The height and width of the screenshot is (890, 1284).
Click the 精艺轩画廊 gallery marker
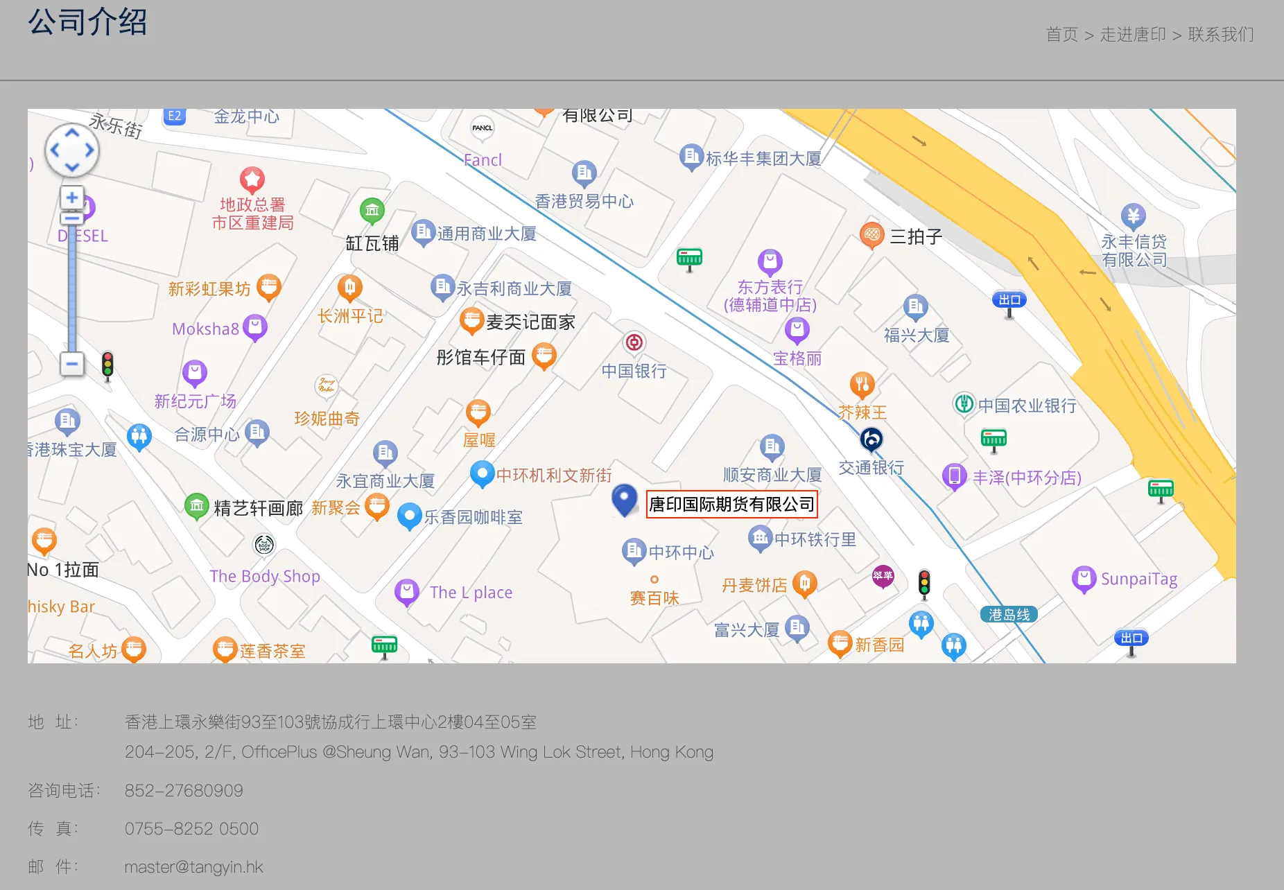point(197,507)
